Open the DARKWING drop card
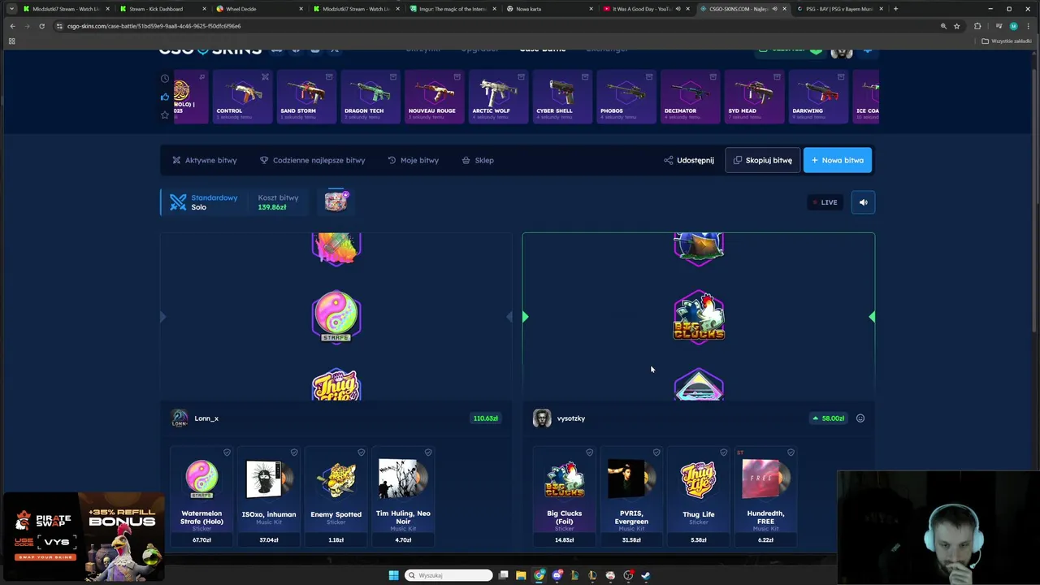Viewport: 1040px width, 585px height. click(x=819, y=97)
